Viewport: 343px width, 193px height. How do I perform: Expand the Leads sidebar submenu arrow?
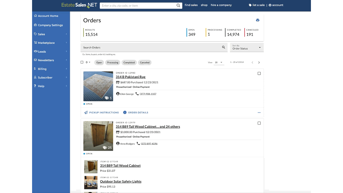(x=66, y=51)
